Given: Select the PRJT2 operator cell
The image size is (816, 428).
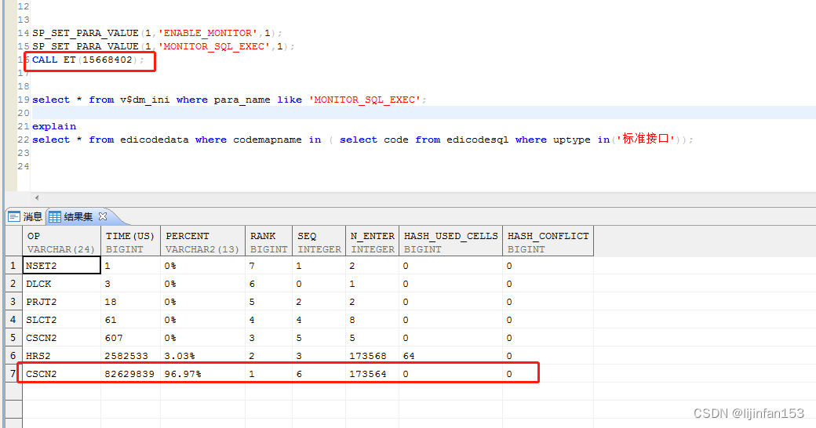Looking at the screenshot, I should [x=61, y=302].
